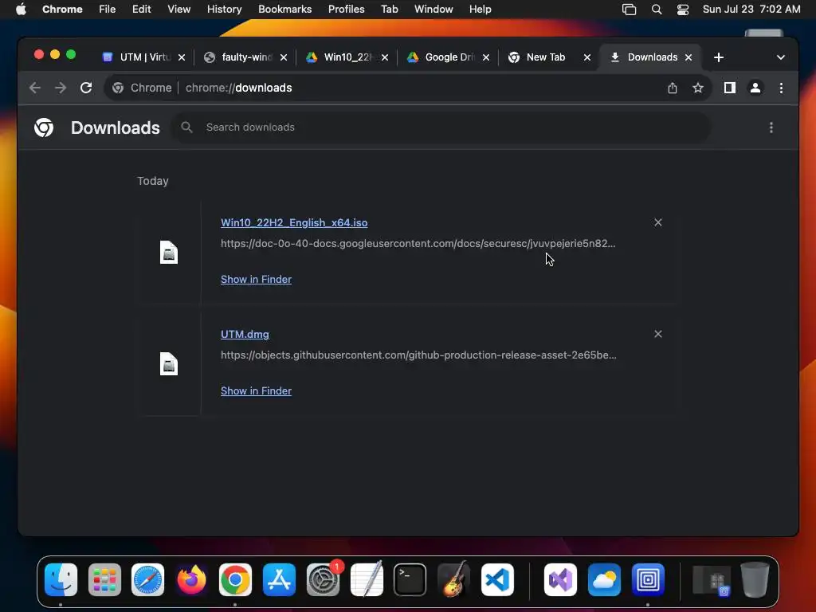Reload the downloads page
This screenshot has height=612, width=816.
coord(86,88)
